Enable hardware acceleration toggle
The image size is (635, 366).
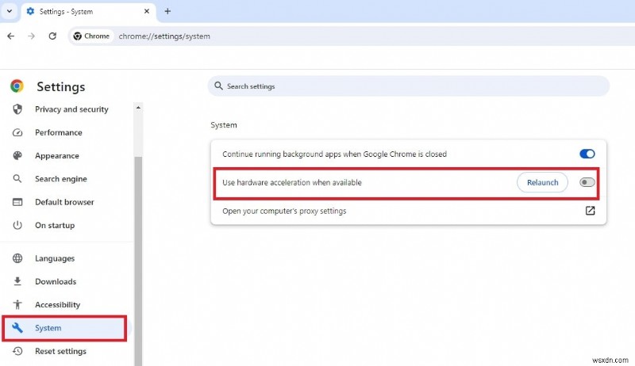tap(587, 182)
